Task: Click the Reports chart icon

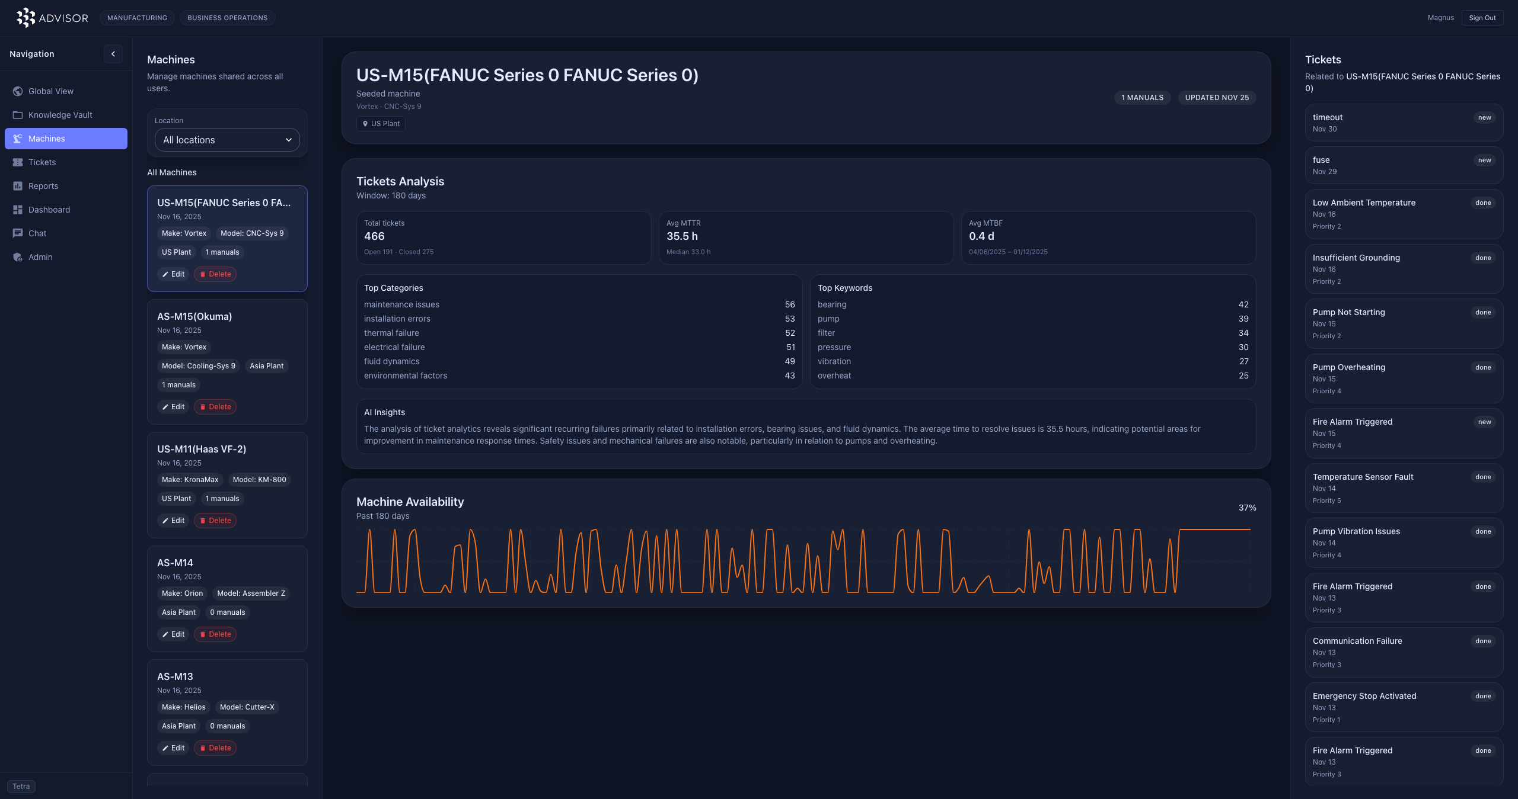Action: coord(18,186)
